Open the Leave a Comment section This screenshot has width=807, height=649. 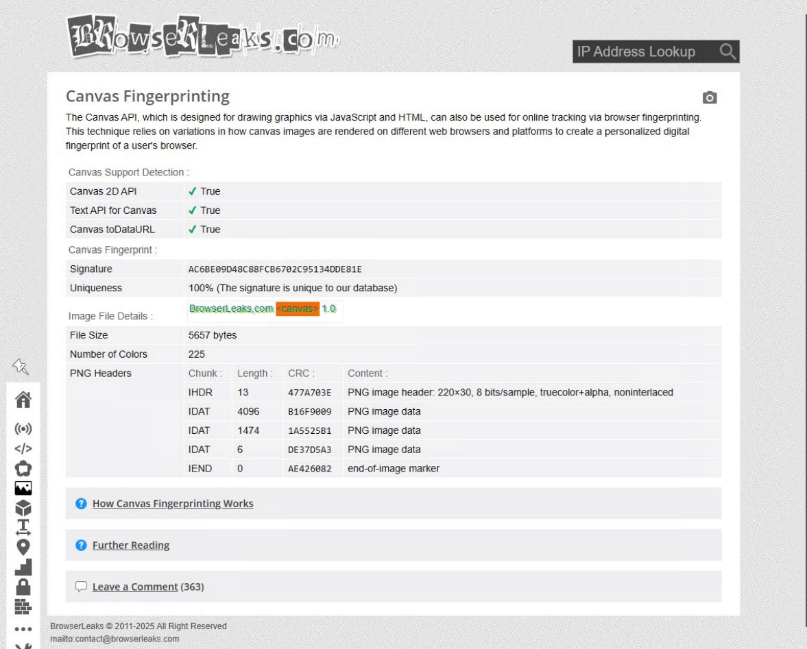(x=134, y=587)
